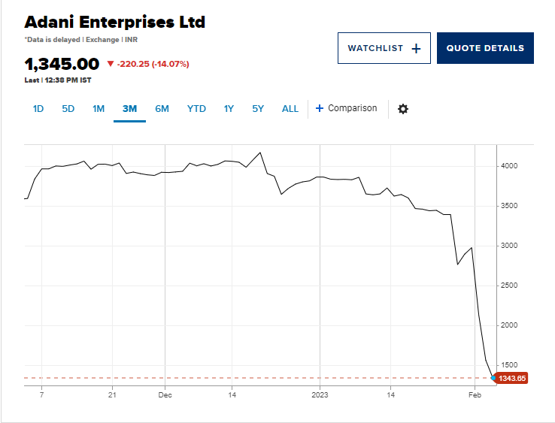Click the 2023 marker on time axis
Screen dimensions: 555x423
320,394
